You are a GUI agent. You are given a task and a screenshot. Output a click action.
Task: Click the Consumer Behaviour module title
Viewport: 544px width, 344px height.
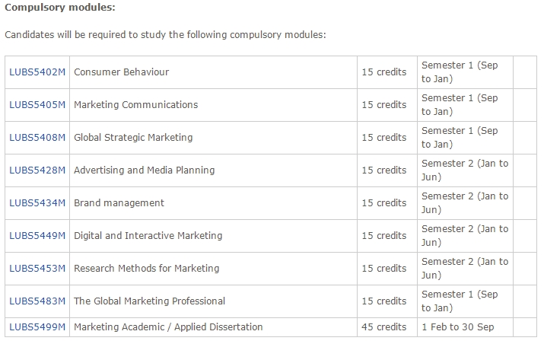(121, 72)
